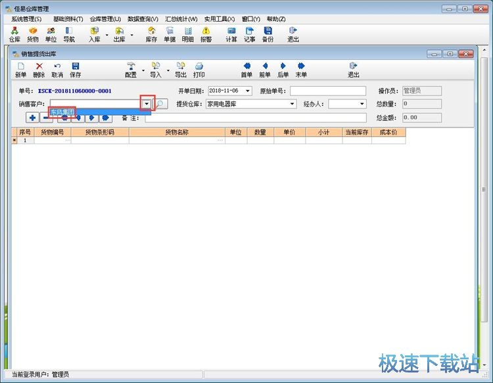Screen dimensions: 493x383
Task: Click order number XSCK-201811060000-0001
Action: pyautogui.click(x=74, y=91)
